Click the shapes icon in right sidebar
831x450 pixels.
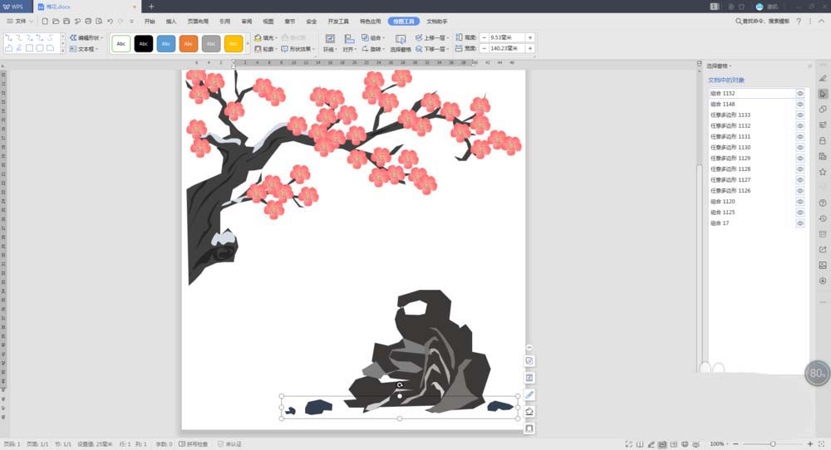pos(823,109)
